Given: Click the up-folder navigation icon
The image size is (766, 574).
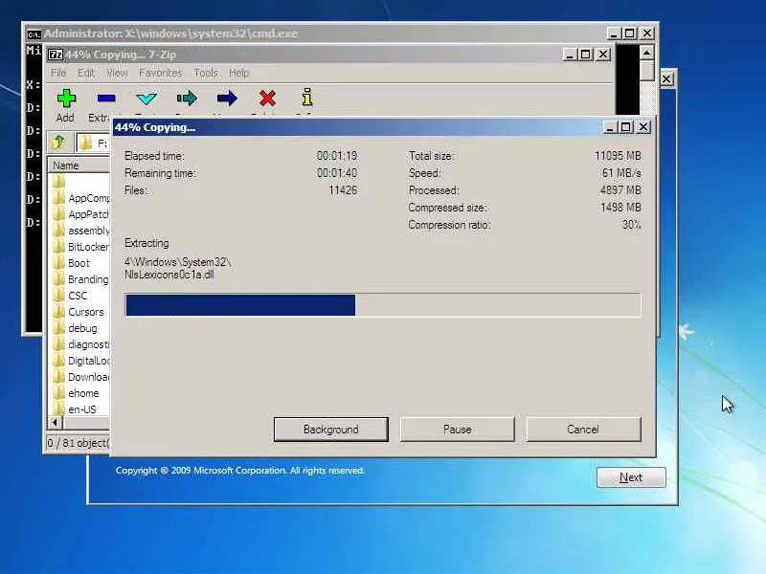Looking at the screenshot, I should click(x=59, y=143).
